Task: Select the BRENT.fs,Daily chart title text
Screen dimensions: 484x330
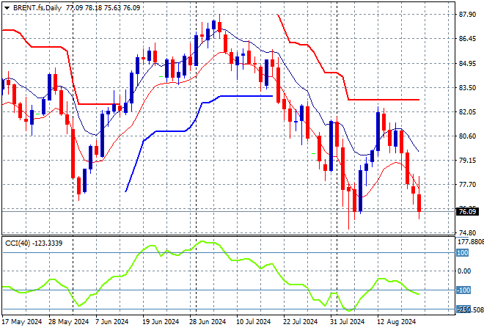Action: coord(37,8)
